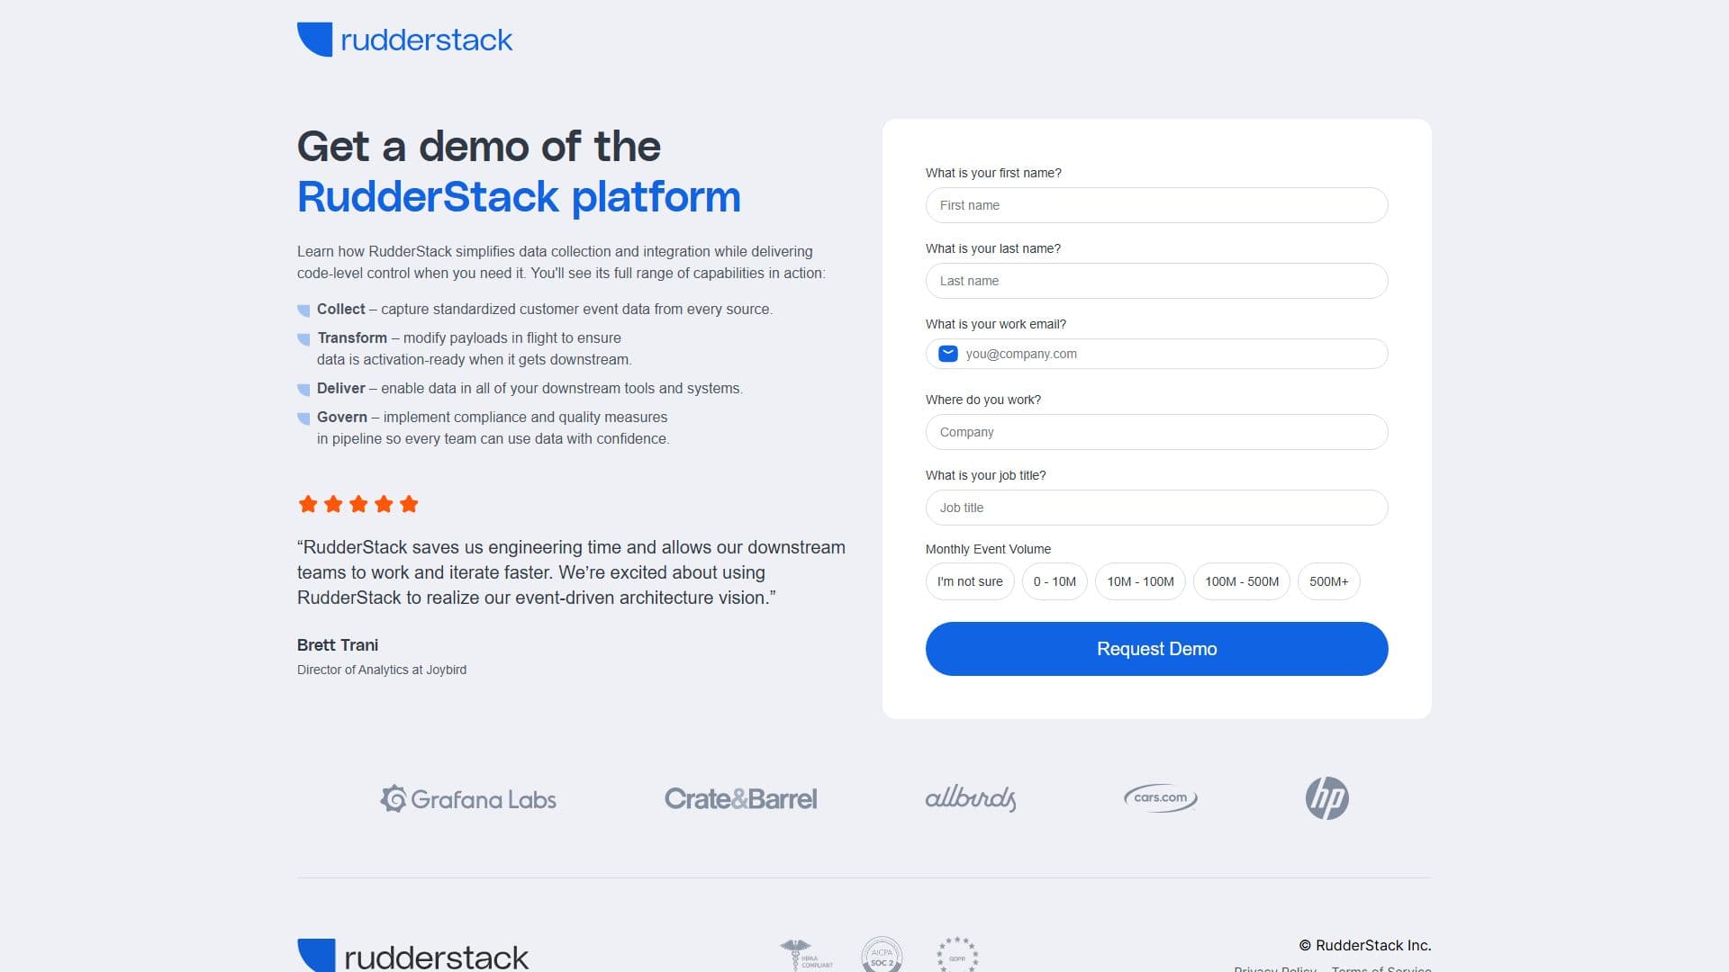The width and height of the screenshot is (1729, 972).
Task: Click the "What is your last name?" label
Action: (993, 248)
